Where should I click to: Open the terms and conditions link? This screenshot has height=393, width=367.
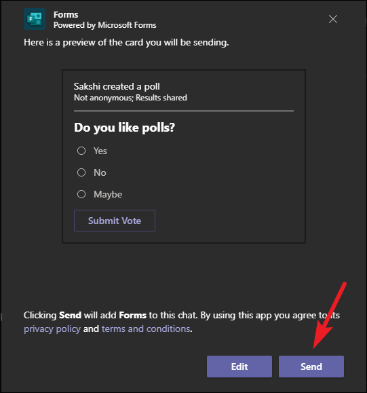click(146, 329)
